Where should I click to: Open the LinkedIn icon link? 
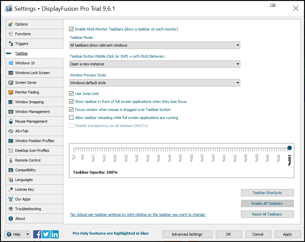(54, 234)
